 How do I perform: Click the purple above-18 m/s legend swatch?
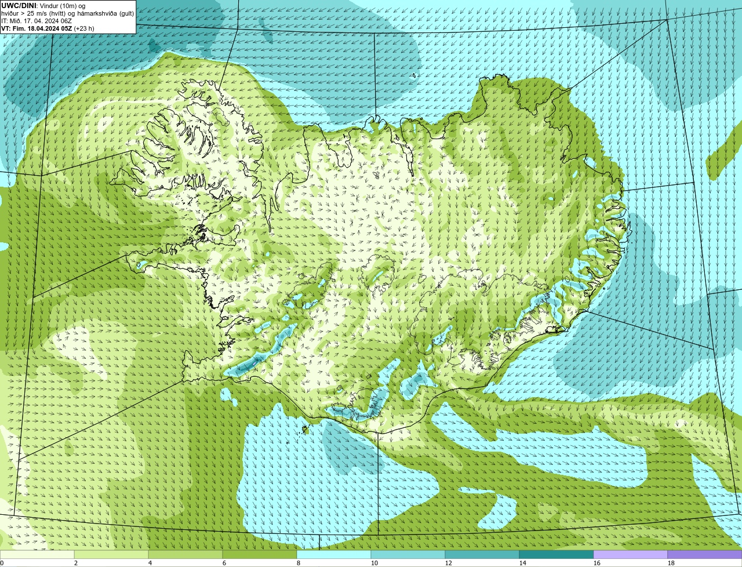[x=705, y=554]
